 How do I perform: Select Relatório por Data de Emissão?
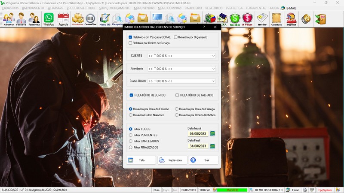tap(131, 109)
